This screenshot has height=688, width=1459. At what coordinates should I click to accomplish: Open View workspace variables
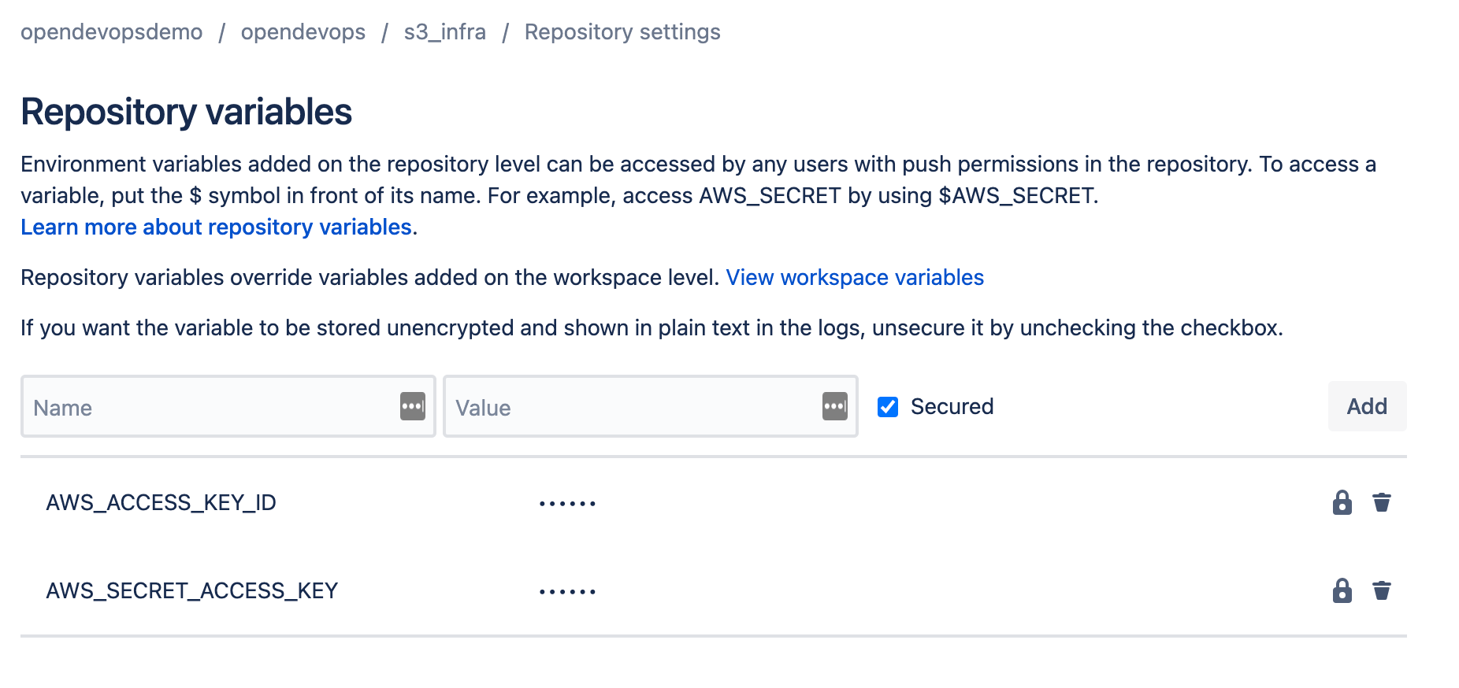(855, 277)
